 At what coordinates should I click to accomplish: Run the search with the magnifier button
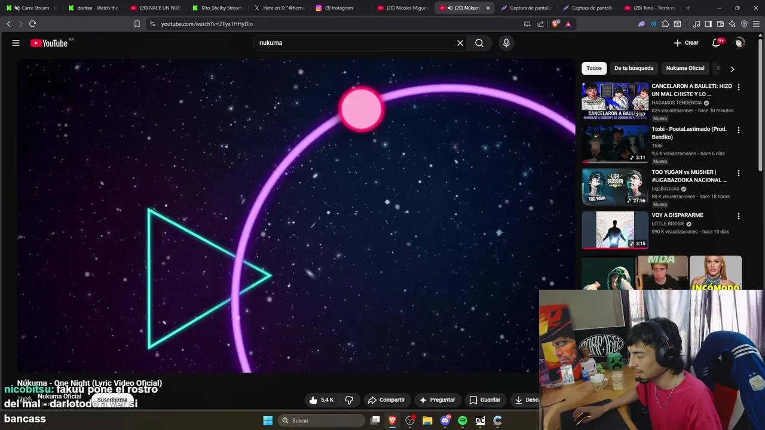coord(479,43)
